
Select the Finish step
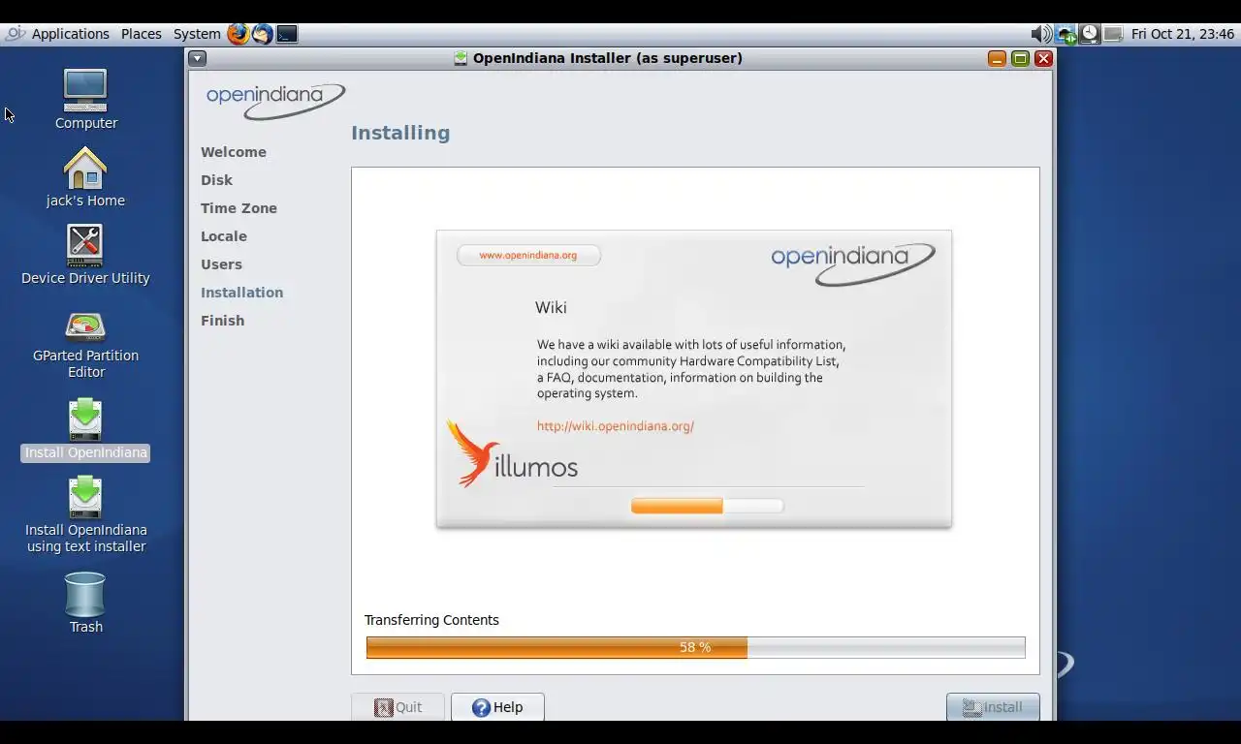[x=222, y=321]
